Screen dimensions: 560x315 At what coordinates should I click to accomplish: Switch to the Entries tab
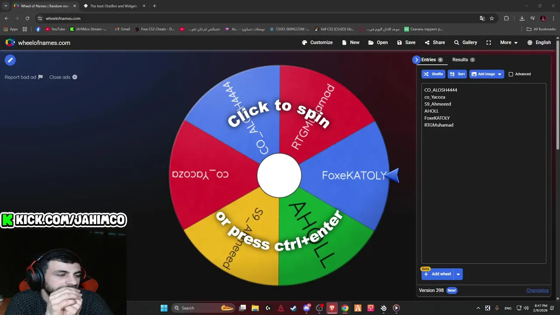[432, 60]
